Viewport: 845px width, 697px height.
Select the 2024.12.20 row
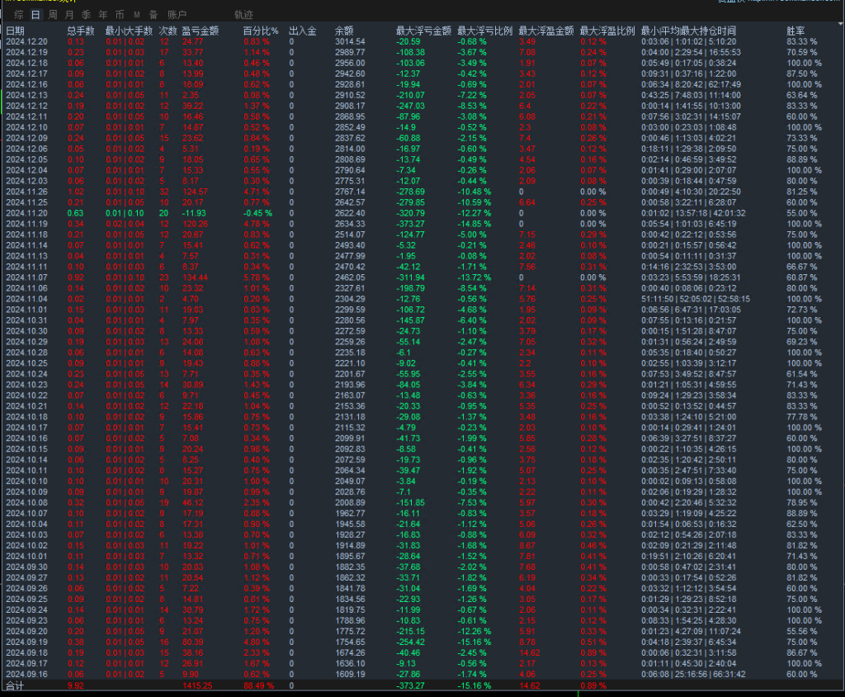(26, 41)
